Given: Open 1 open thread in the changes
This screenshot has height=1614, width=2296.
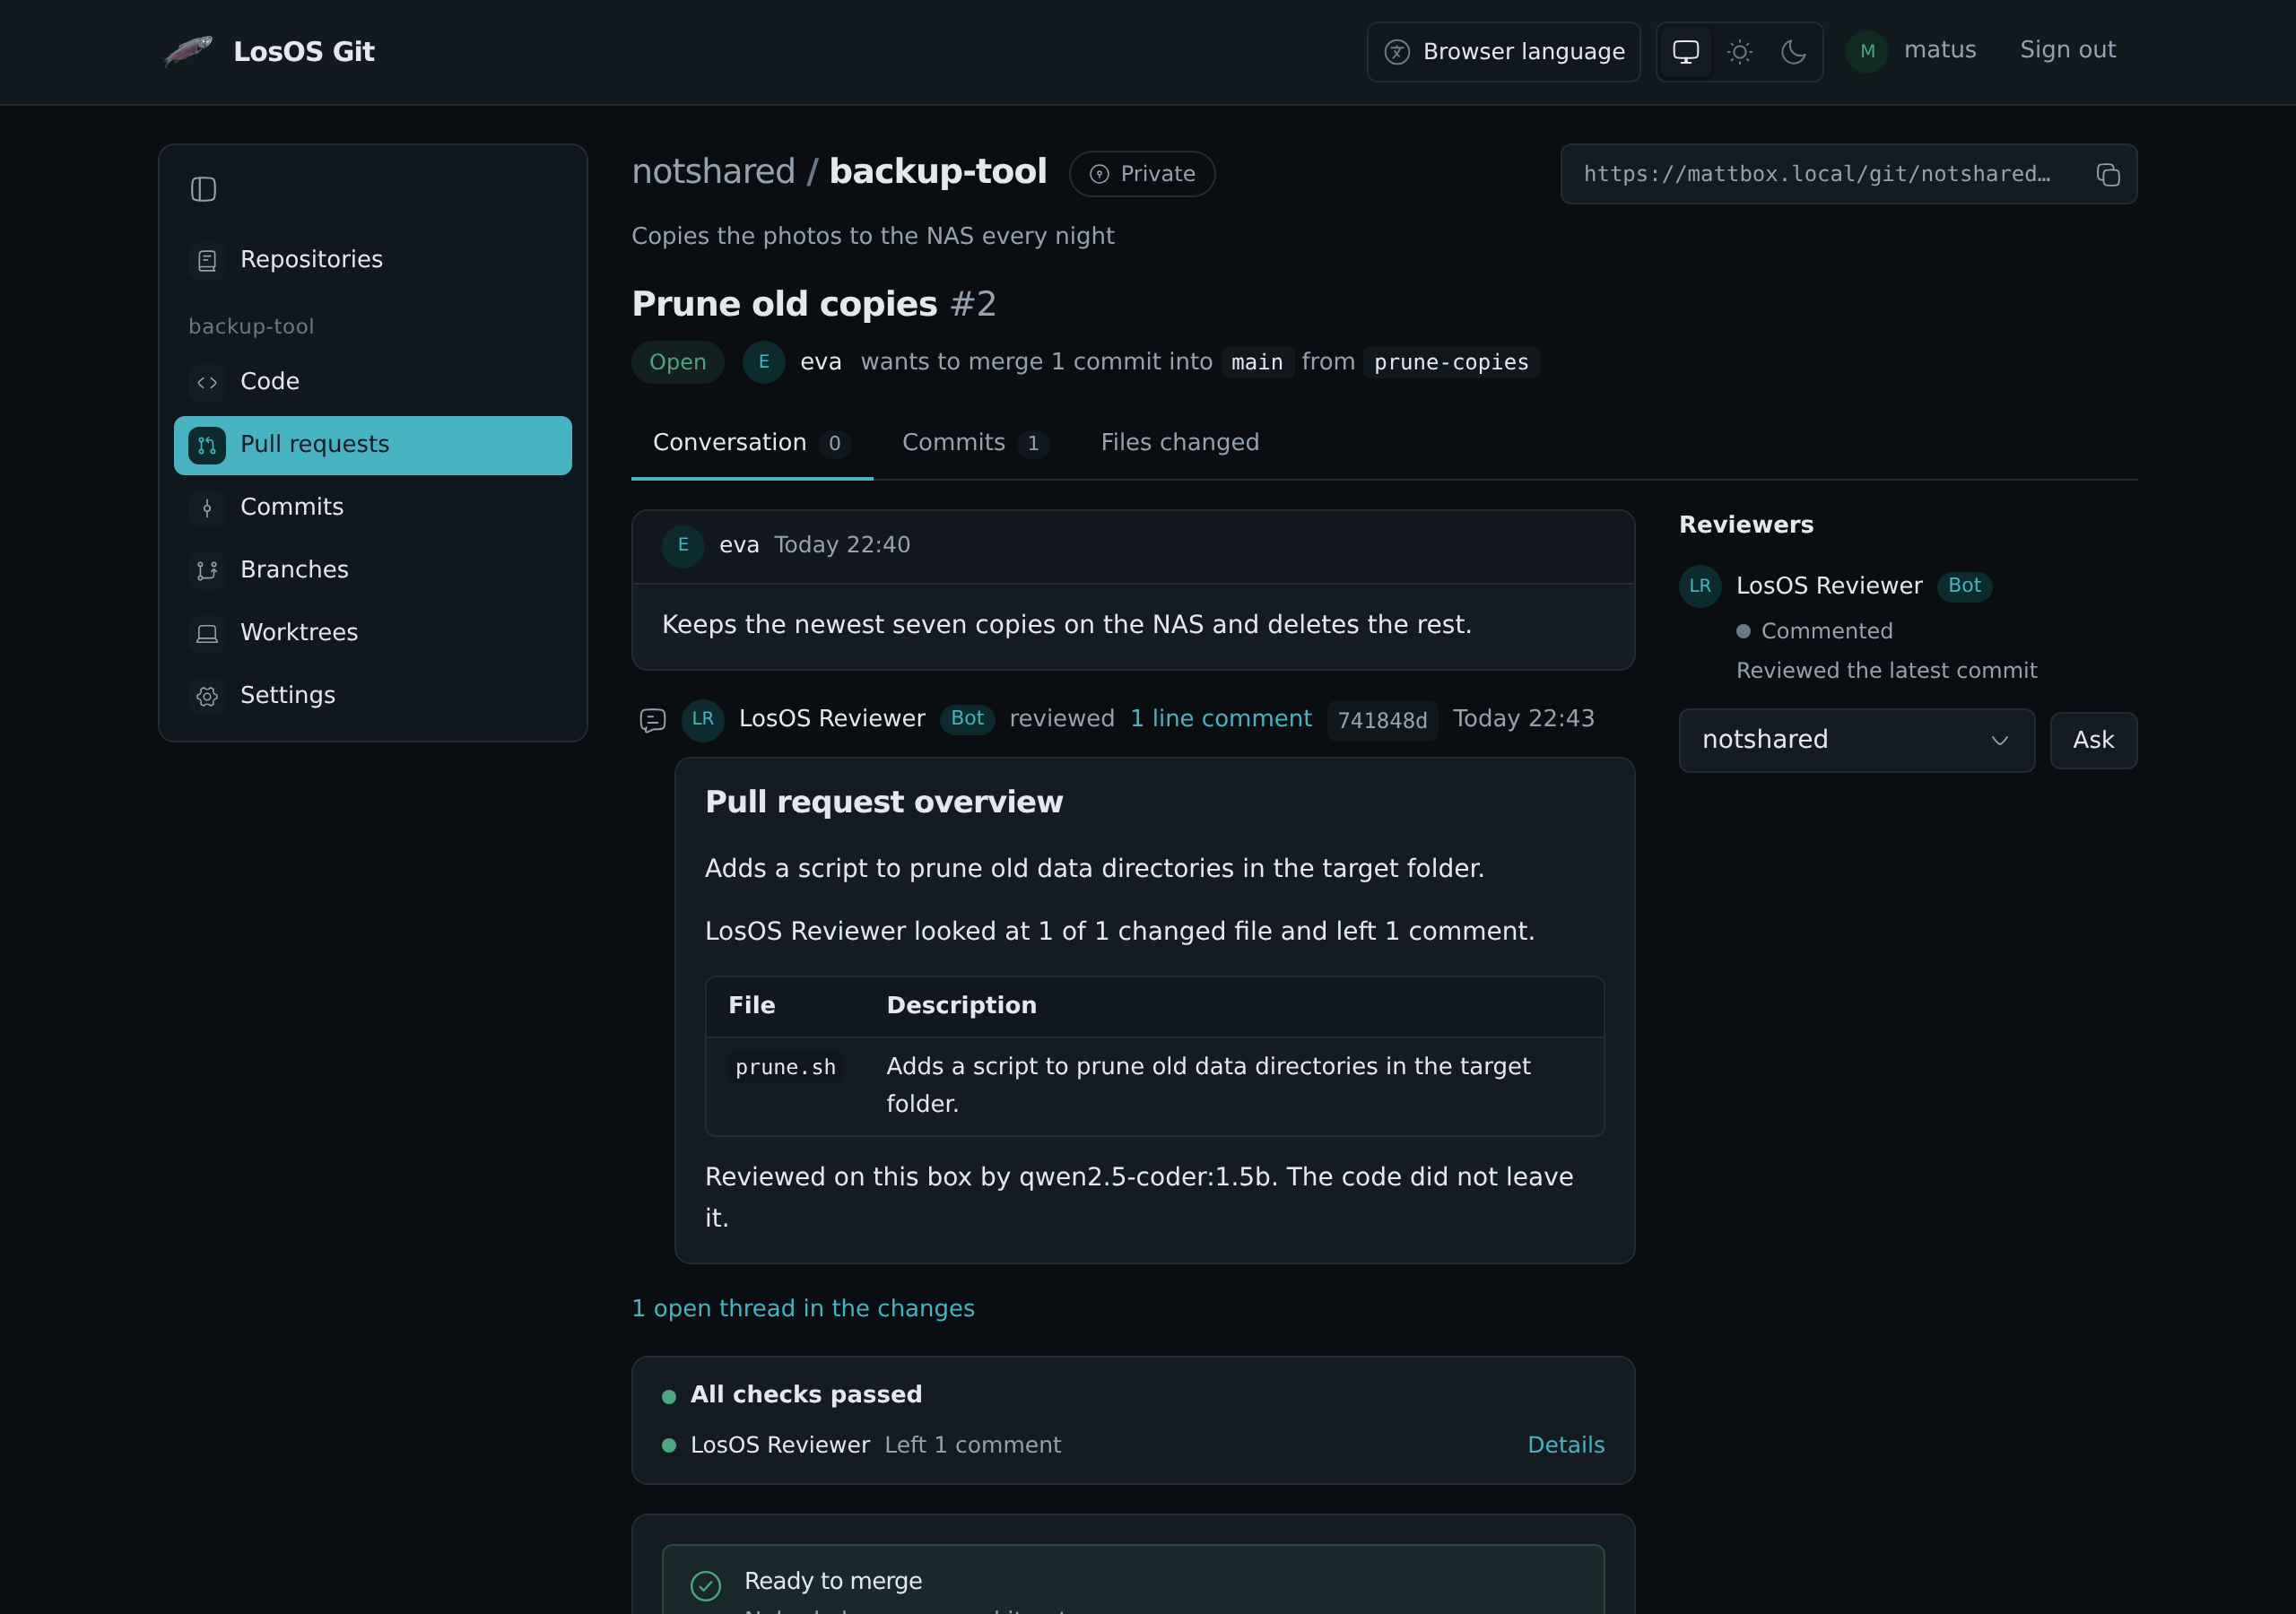Looking at the screenshot, I should (x=802, y=1309).
